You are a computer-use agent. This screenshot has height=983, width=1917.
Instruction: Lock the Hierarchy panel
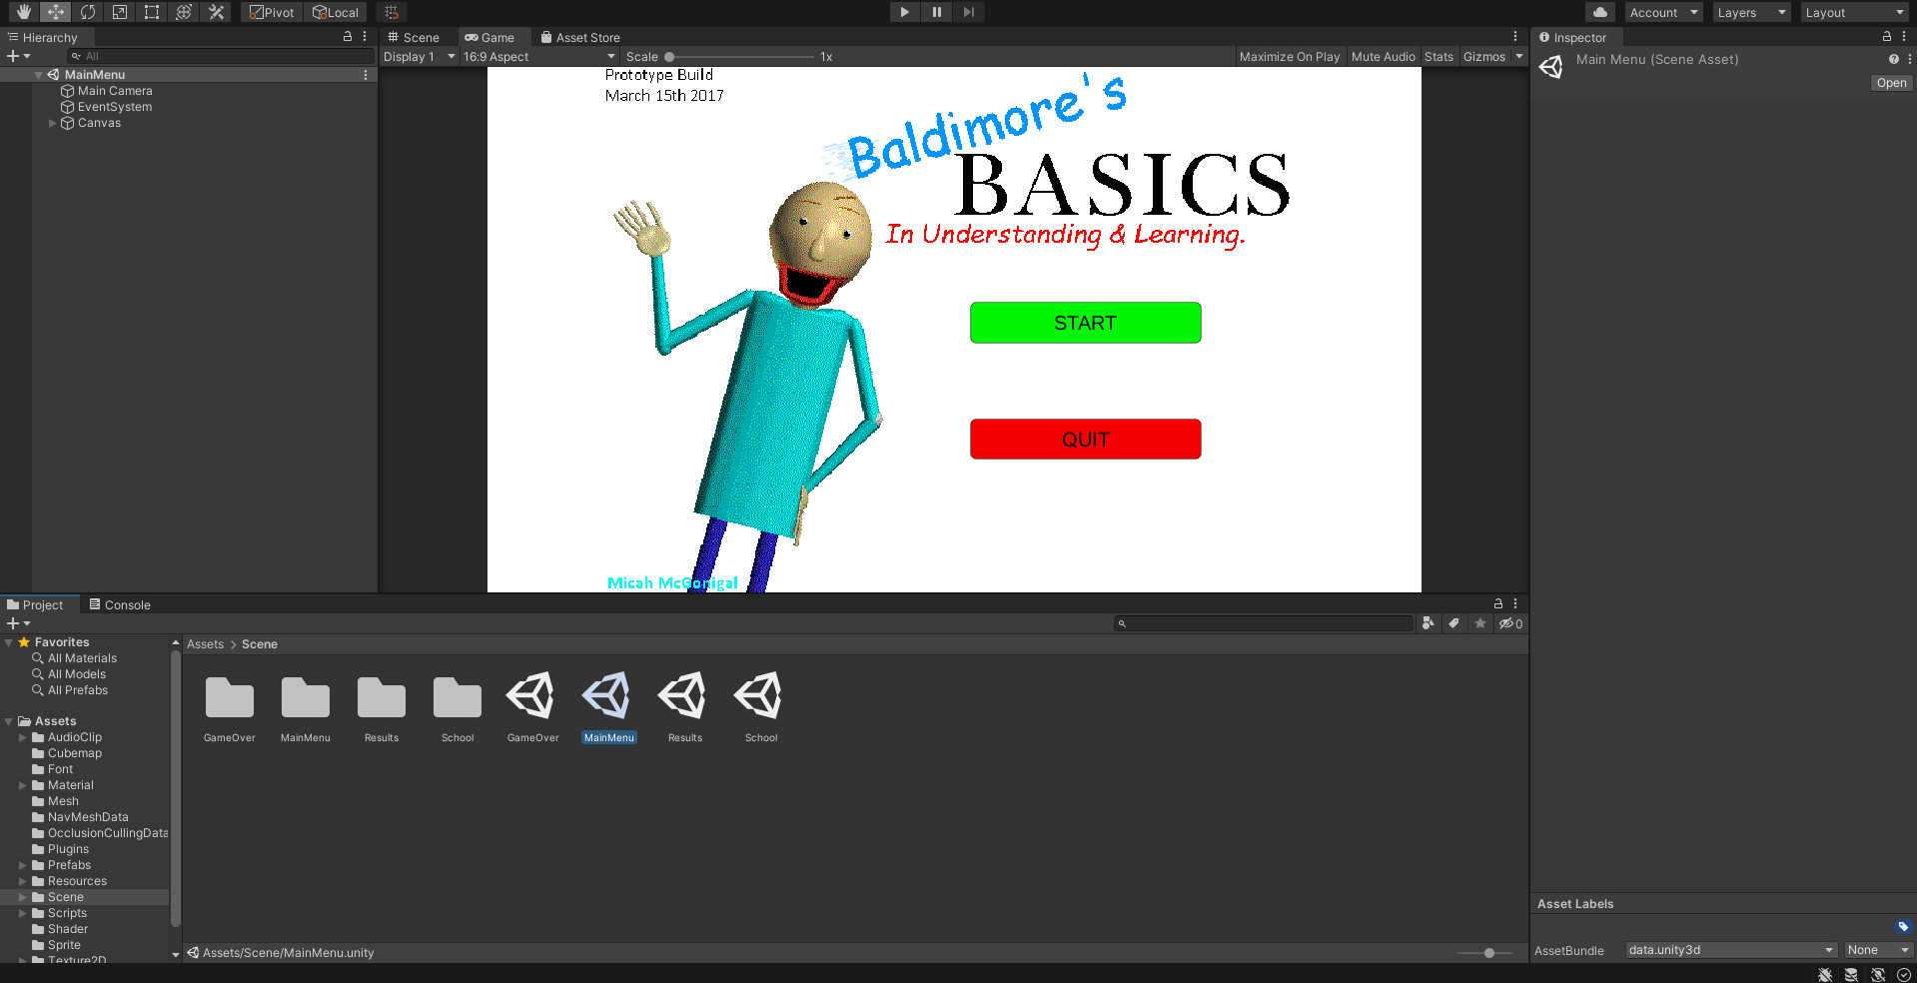pos(348,36)
